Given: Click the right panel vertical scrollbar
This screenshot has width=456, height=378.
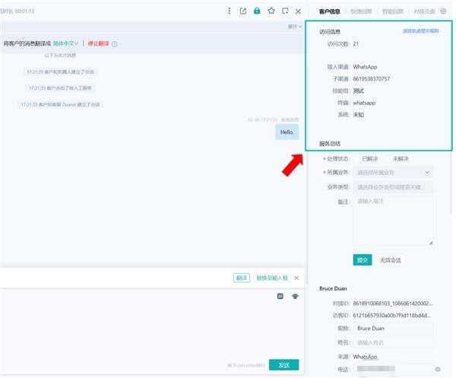Looking at the screenshot, I should [x=451, y=183].
